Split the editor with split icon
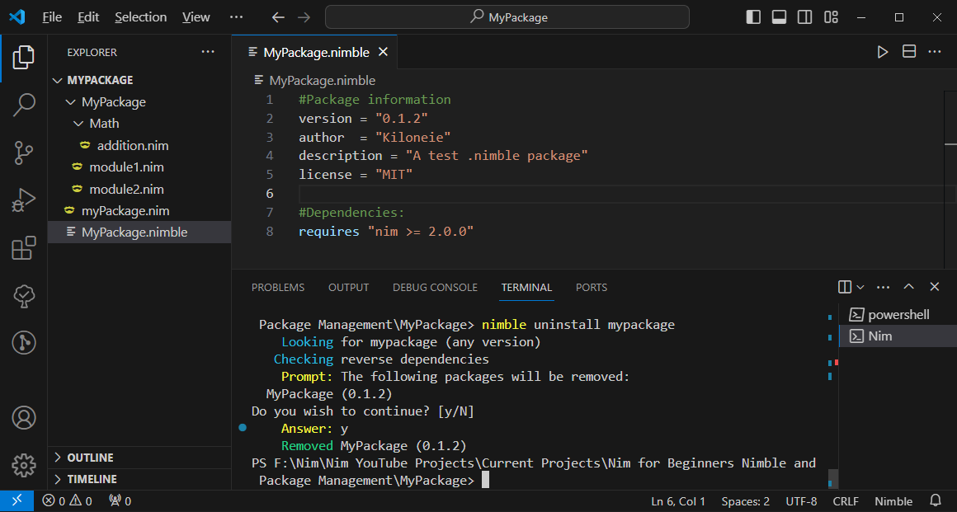This screenshot has width=957, height=512. coord(909,52)
